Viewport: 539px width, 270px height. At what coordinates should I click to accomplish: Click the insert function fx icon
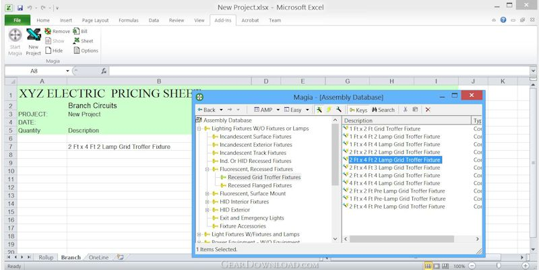pos(104,71)
